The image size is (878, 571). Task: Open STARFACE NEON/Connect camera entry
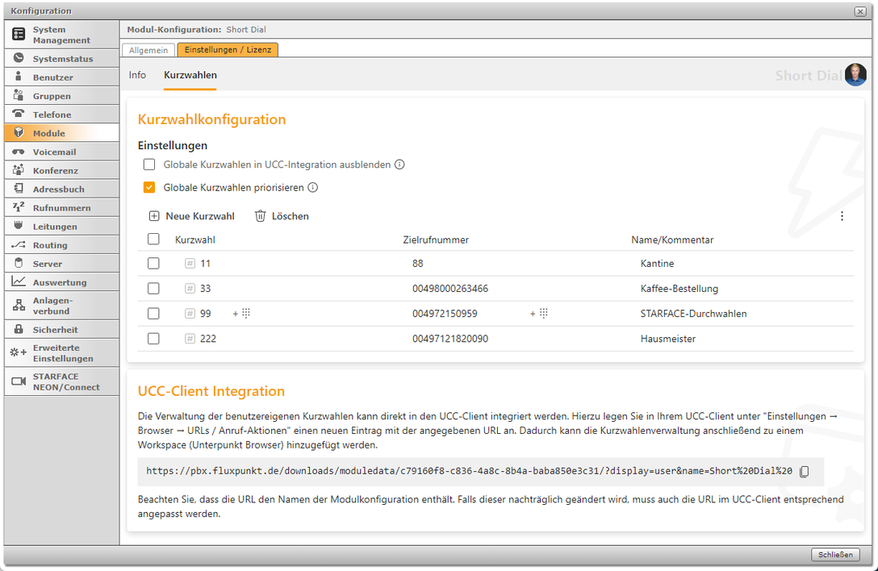[x=61, y=381]
